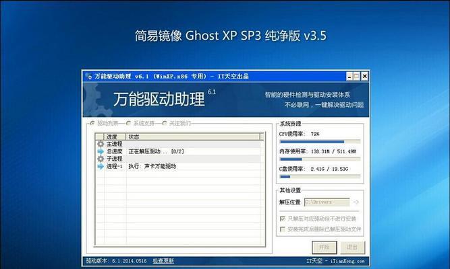Select the 驱动列表 radio button
The image size is (450, 269).
click(x=92, y=123)
